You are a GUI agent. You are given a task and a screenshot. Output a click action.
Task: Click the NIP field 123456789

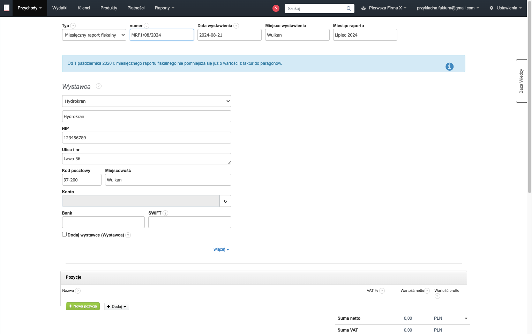[x=147, y=138]
